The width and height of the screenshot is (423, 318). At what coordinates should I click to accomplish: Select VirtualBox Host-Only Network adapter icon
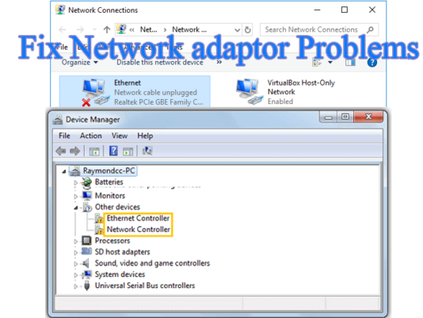coord(250,92)
